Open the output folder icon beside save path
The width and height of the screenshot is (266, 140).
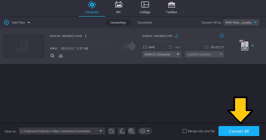[112, 131]
